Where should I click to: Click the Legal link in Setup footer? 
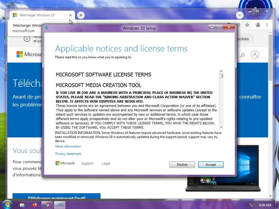106,163
